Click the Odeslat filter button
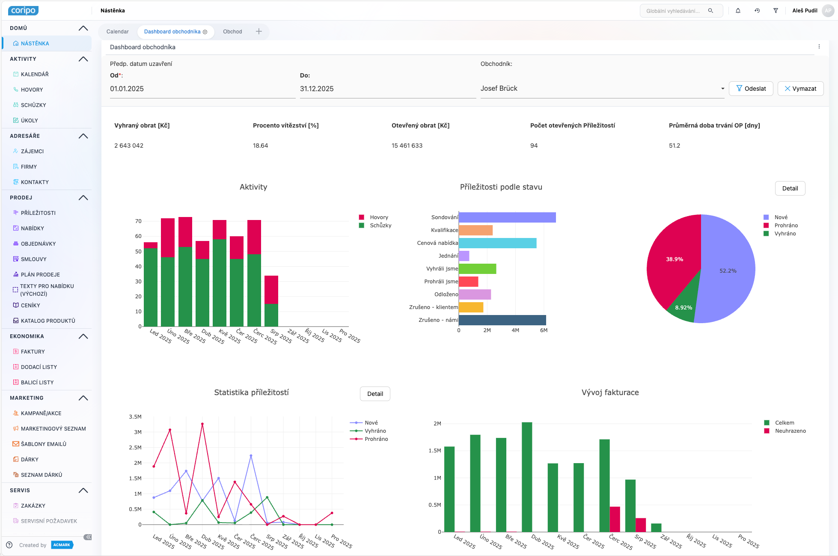Image resolution: width=838 pixels, height=556 pixels. pos(751,89)
